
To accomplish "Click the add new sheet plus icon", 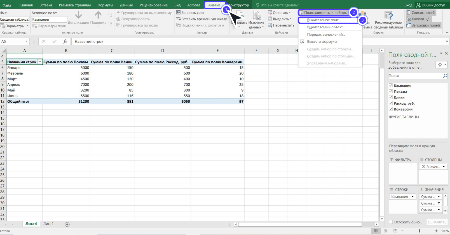I will [x=67, y=224].
